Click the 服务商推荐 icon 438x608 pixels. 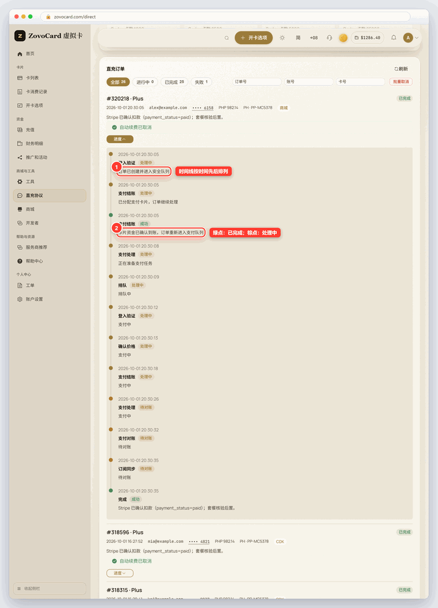20,248
